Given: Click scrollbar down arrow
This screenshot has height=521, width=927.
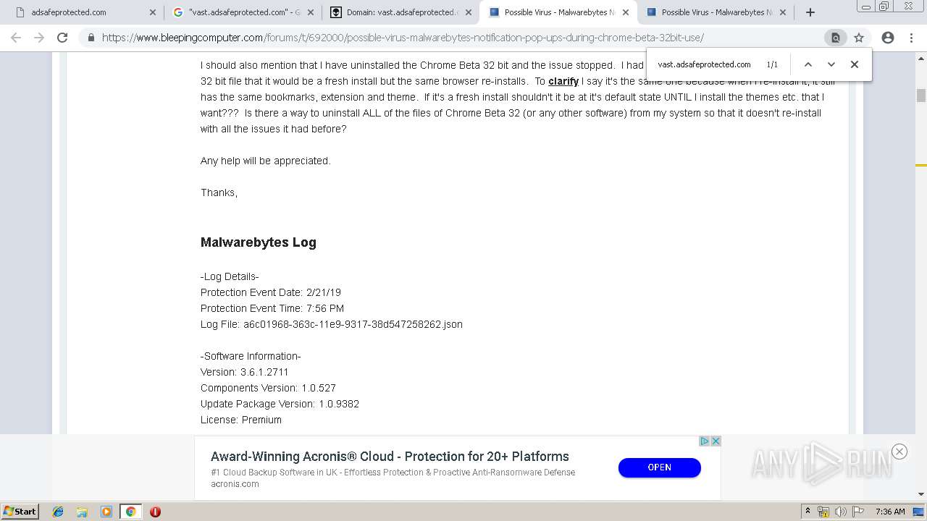Looking at the screenshot, I should click(x=921, y=494).
